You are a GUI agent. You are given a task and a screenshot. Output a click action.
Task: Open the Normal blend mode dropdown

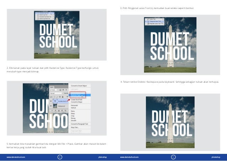[x=56, y=93]
